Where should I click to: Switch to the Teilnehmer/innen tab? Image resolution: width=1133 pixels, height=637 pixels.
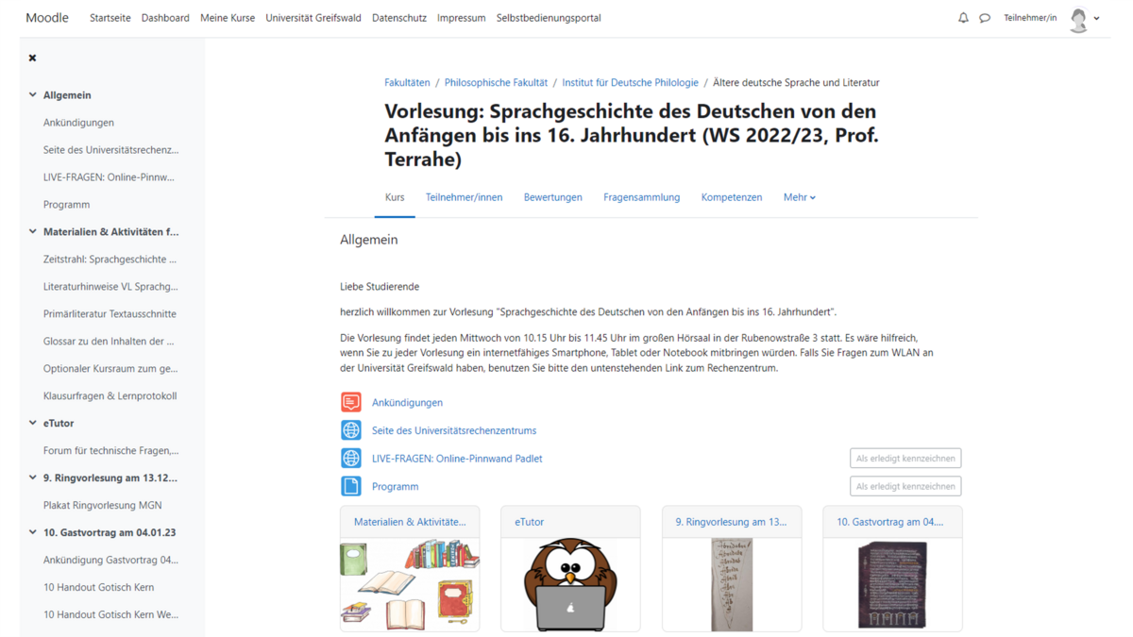click(464, 197)
